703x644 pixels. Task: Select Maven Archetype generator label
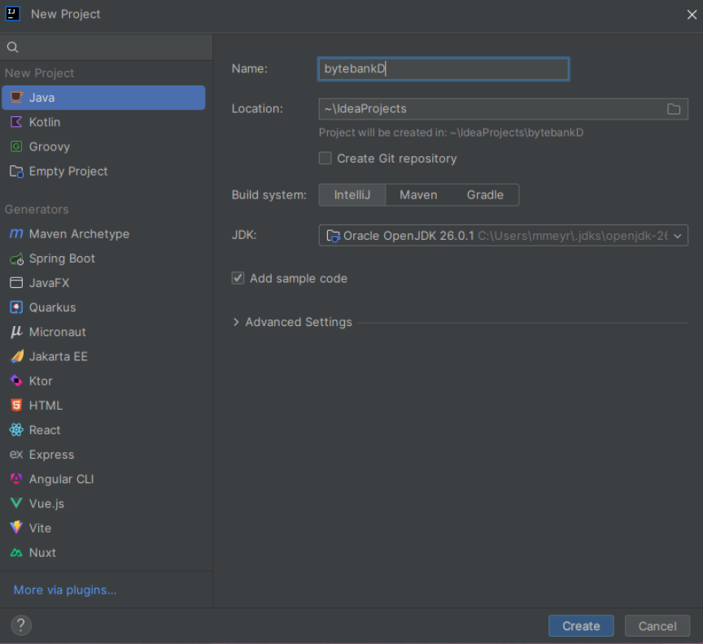[x=79, y=234]
